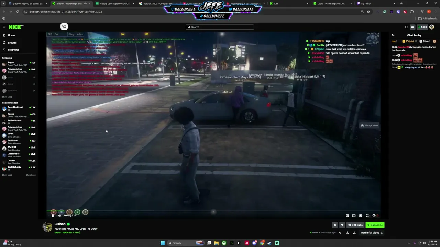The width and height of the screenshot is (440, 247).
Task: Show hidden system tray icons
Action: tap(409, 243)
